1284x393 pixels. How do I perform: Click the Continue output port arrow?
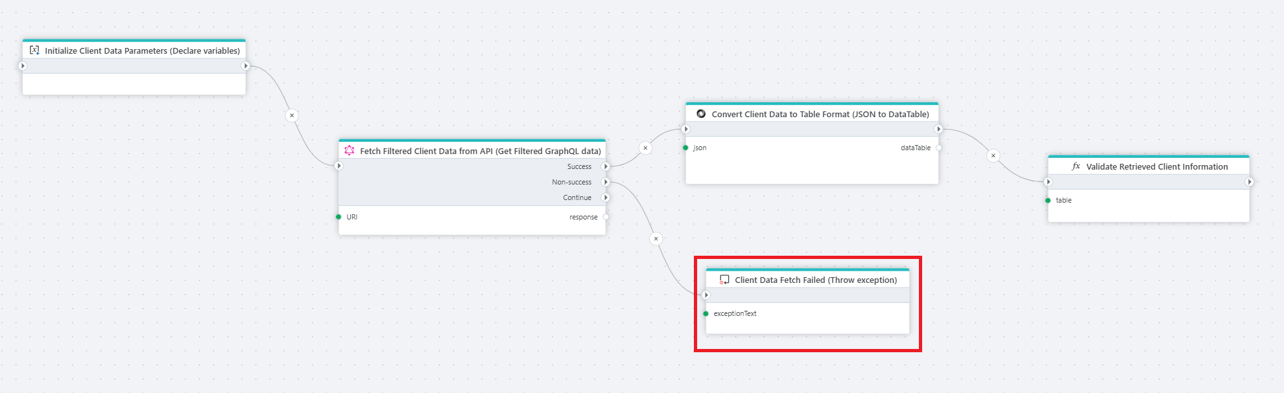606,197
